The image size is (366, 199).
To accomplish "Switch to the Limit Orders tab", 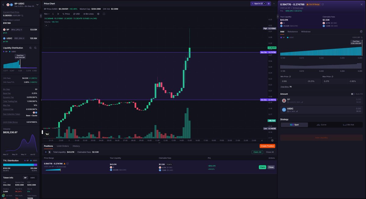I will [63, 146].
